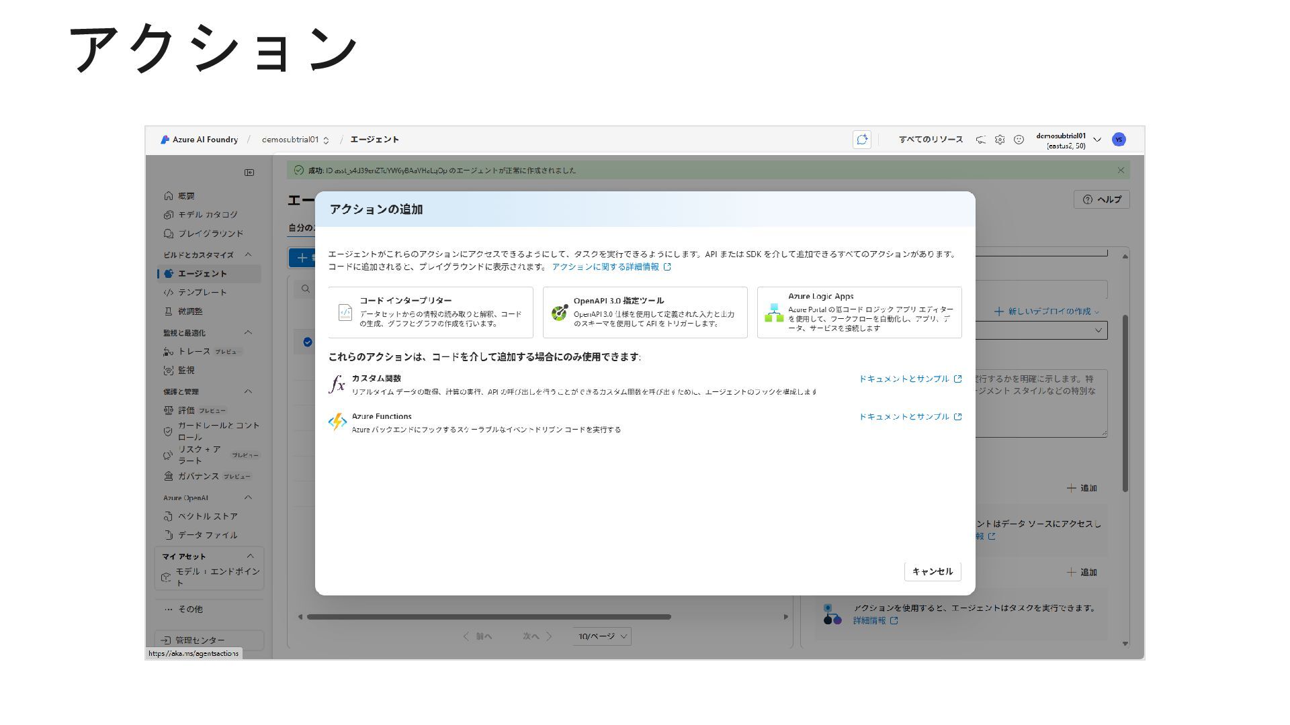Click the actions section icon
This screenshot has height=725, width=1290.
click(x=832, y=614)
